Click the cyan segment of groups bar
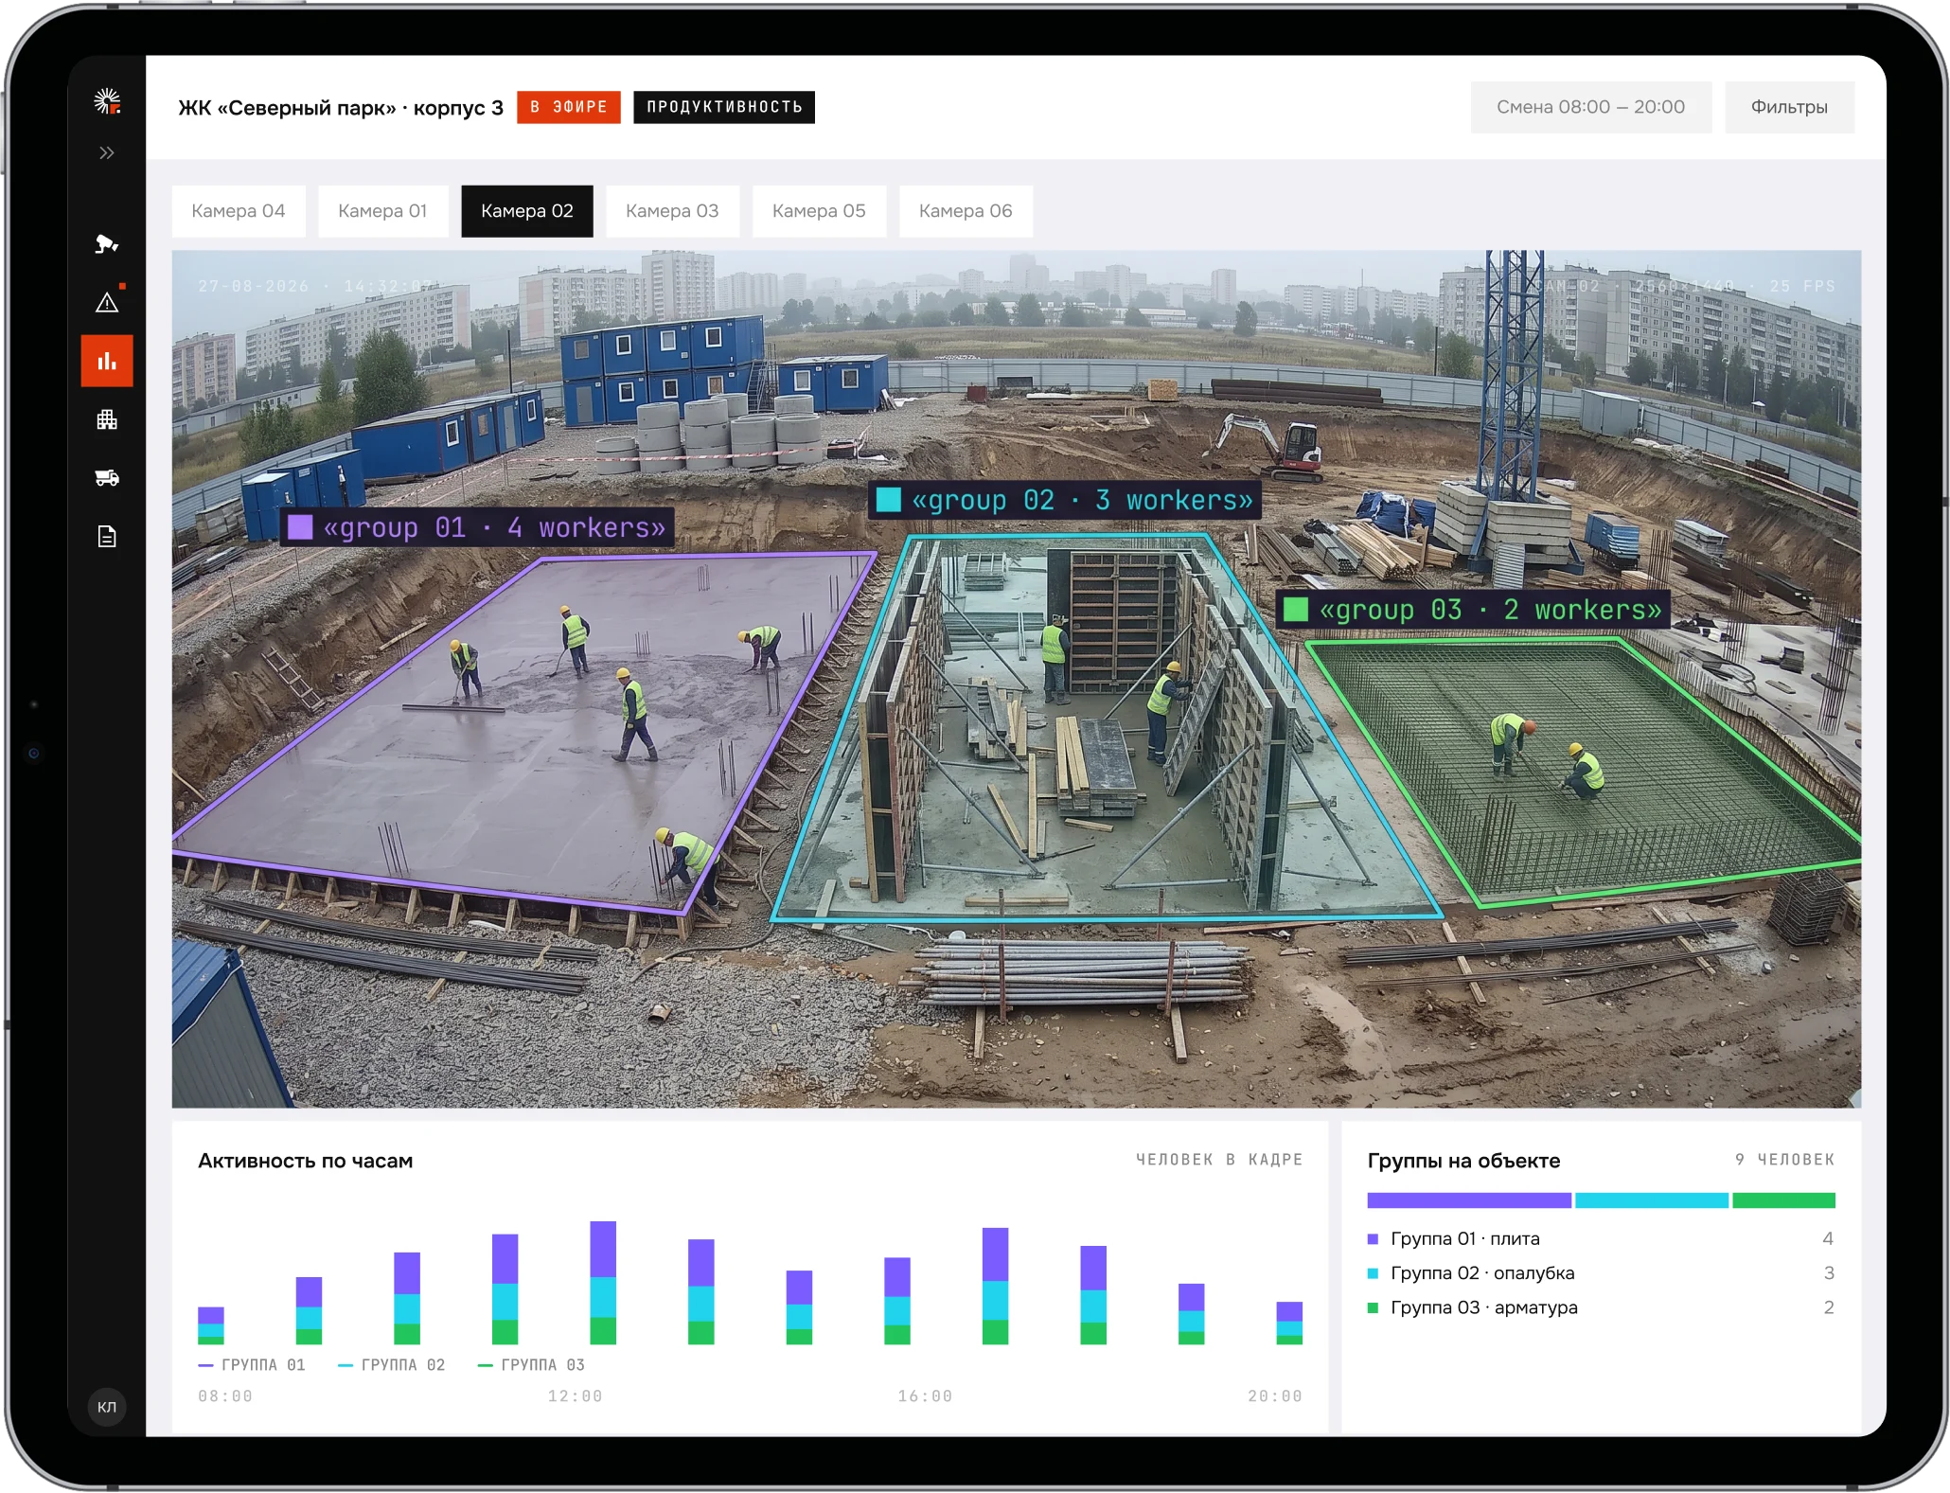Screen dimensions: 1950x1493 coord(1652,1200)
